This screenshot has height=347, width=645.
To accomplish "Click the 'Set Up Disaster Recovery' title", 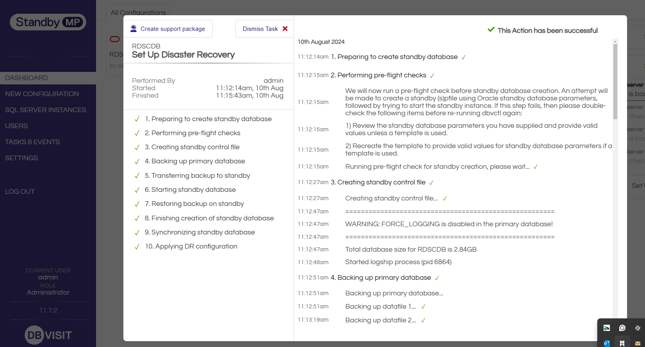I will (183, 55).
